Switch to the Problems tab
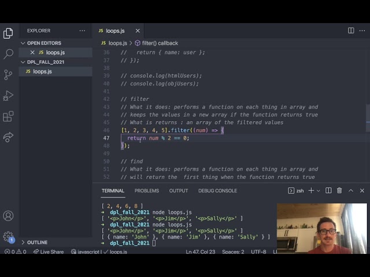The width and height of the screenshot is (370, 277). pyautogui.click(x=146, y=191)
